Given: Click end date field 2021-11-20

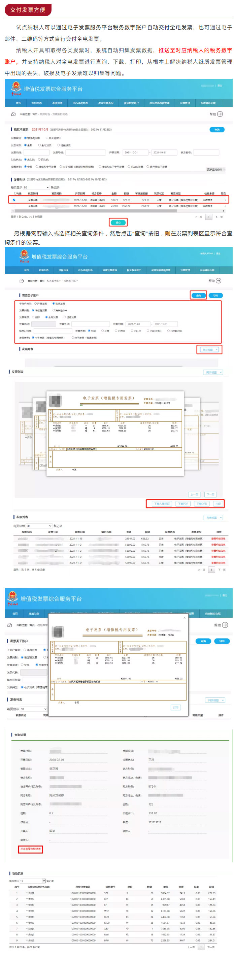Looking at the screenshot, I should (165, 324).
